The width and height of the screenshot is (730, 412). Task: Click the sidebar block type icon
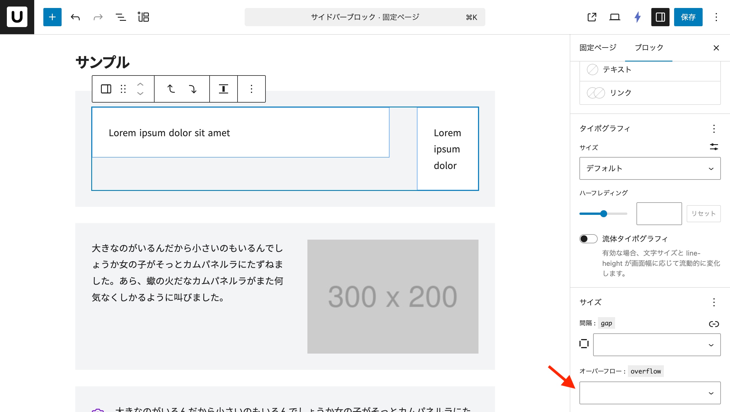pos(106,89)
